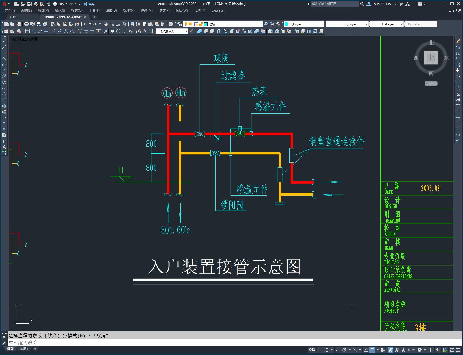Select the Rectangle draw tool
The image size is (463, 355).
click(4, 64)
